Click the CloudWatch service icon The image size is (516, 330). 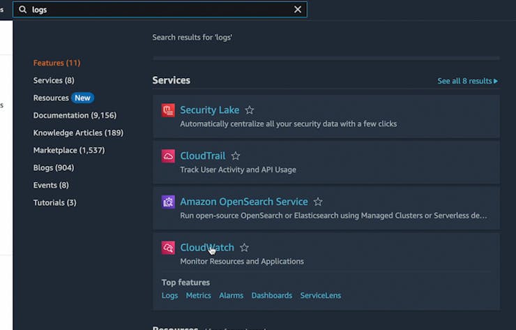(x=168, y=248)
